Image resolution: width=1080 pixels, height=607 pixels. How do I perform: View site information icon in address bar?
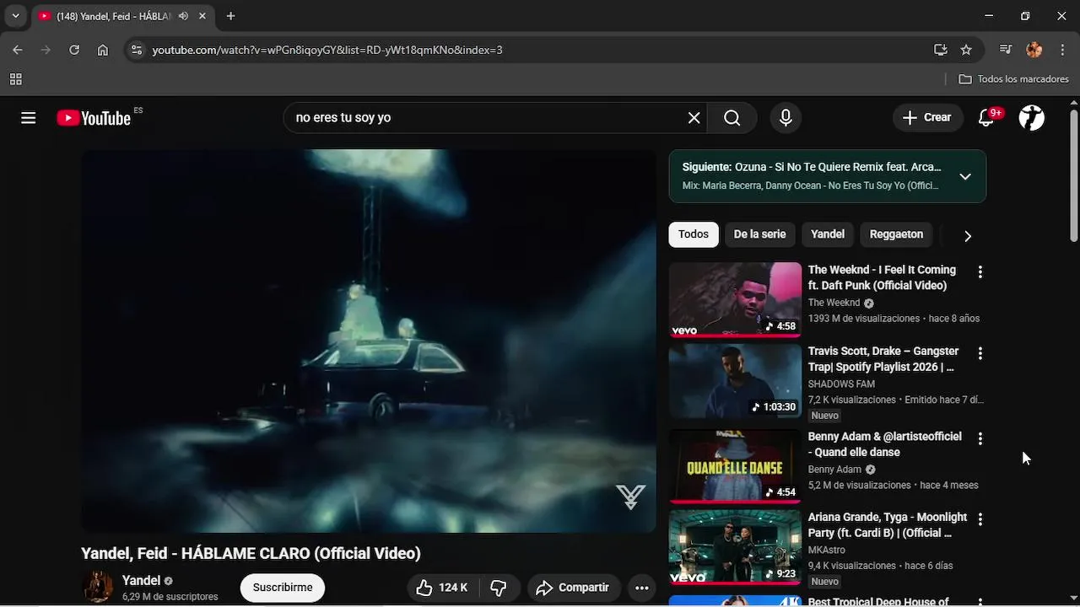pyautogui.click(x=137, y=50)
